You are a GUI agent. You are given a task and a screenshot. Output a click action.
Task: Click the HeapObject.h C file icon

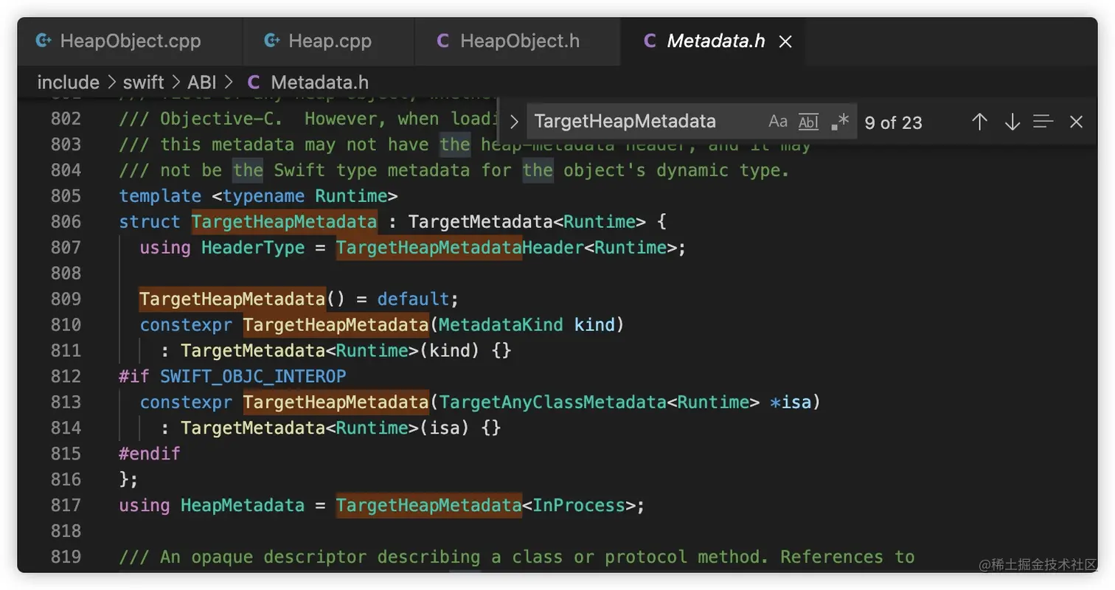pos(442,41)
